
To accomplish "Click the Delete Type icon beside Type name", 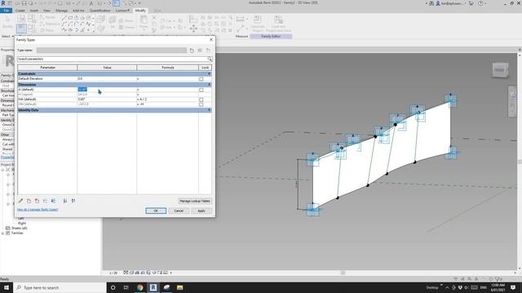I will point(209,50).
